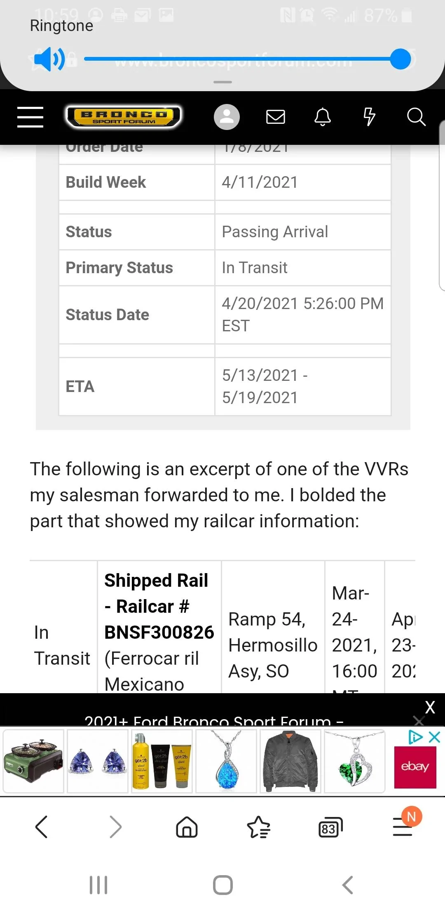This screenshot has height=916, width=445.
Task: Tap the Bronco Sport Forum logo
Action: 124,117
